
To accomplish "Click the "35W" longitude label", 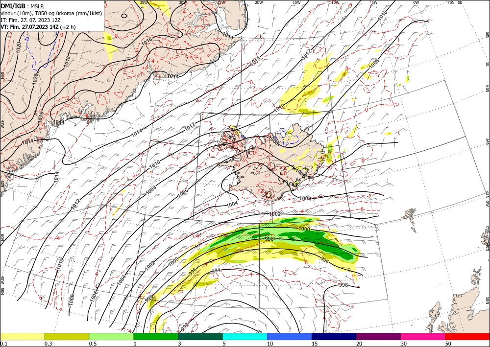I will [144, 2].
